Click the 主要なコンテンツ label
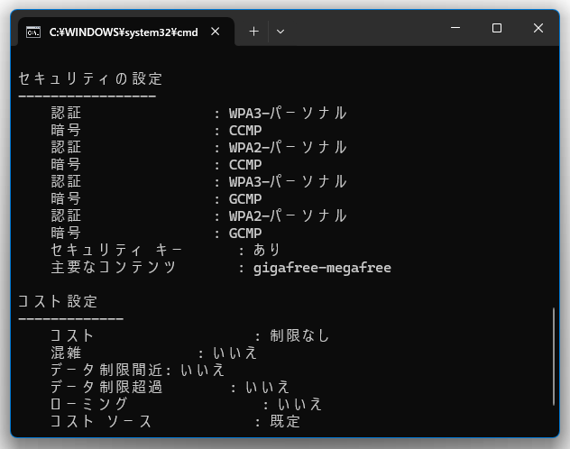 click(x=114, y=267)
